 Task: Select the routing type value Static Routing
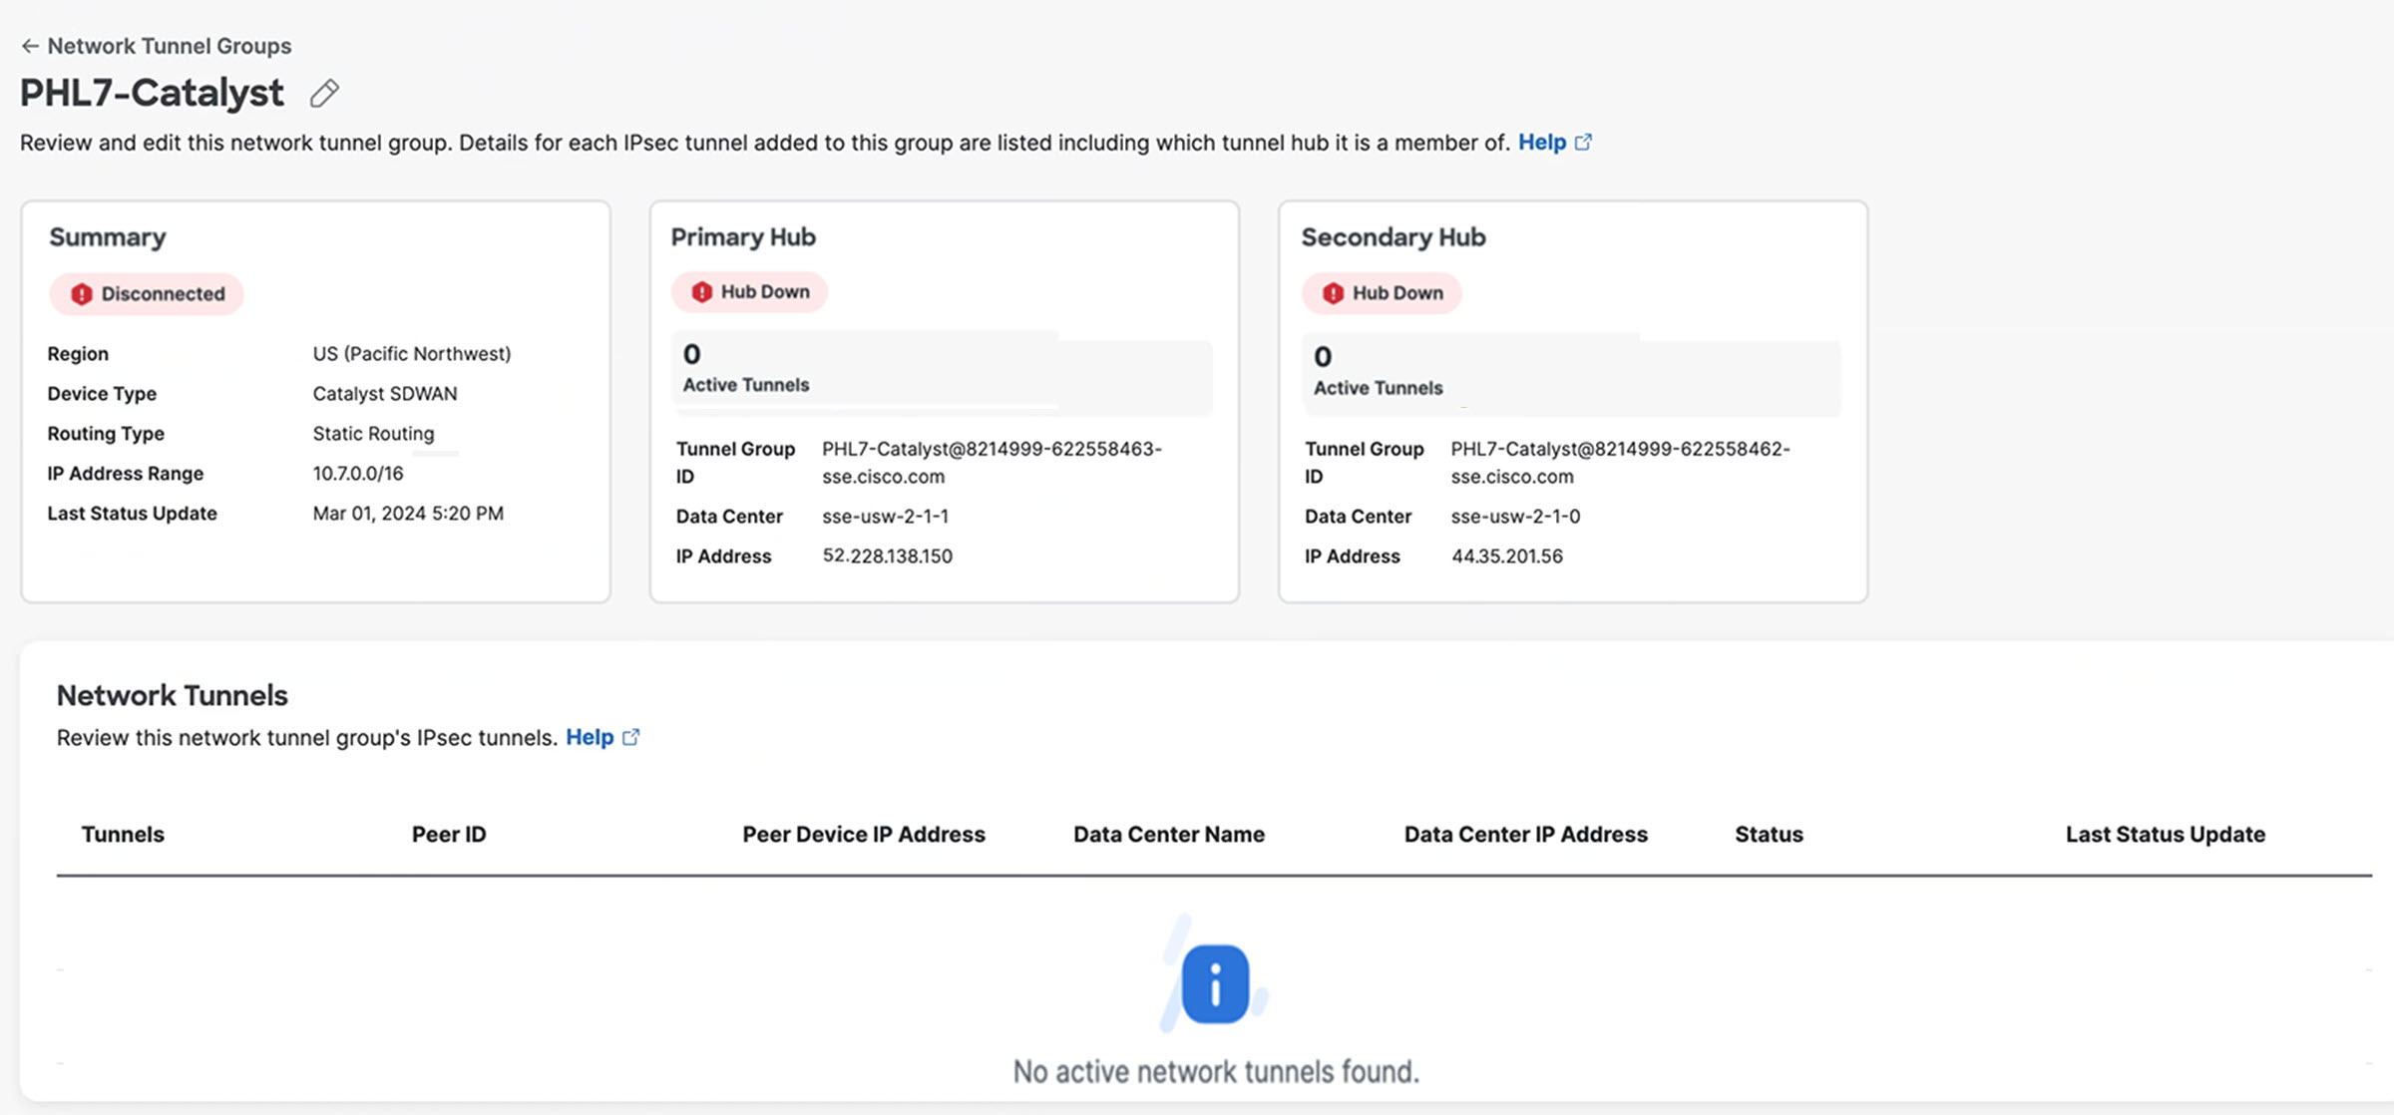(x=373, y=433)
